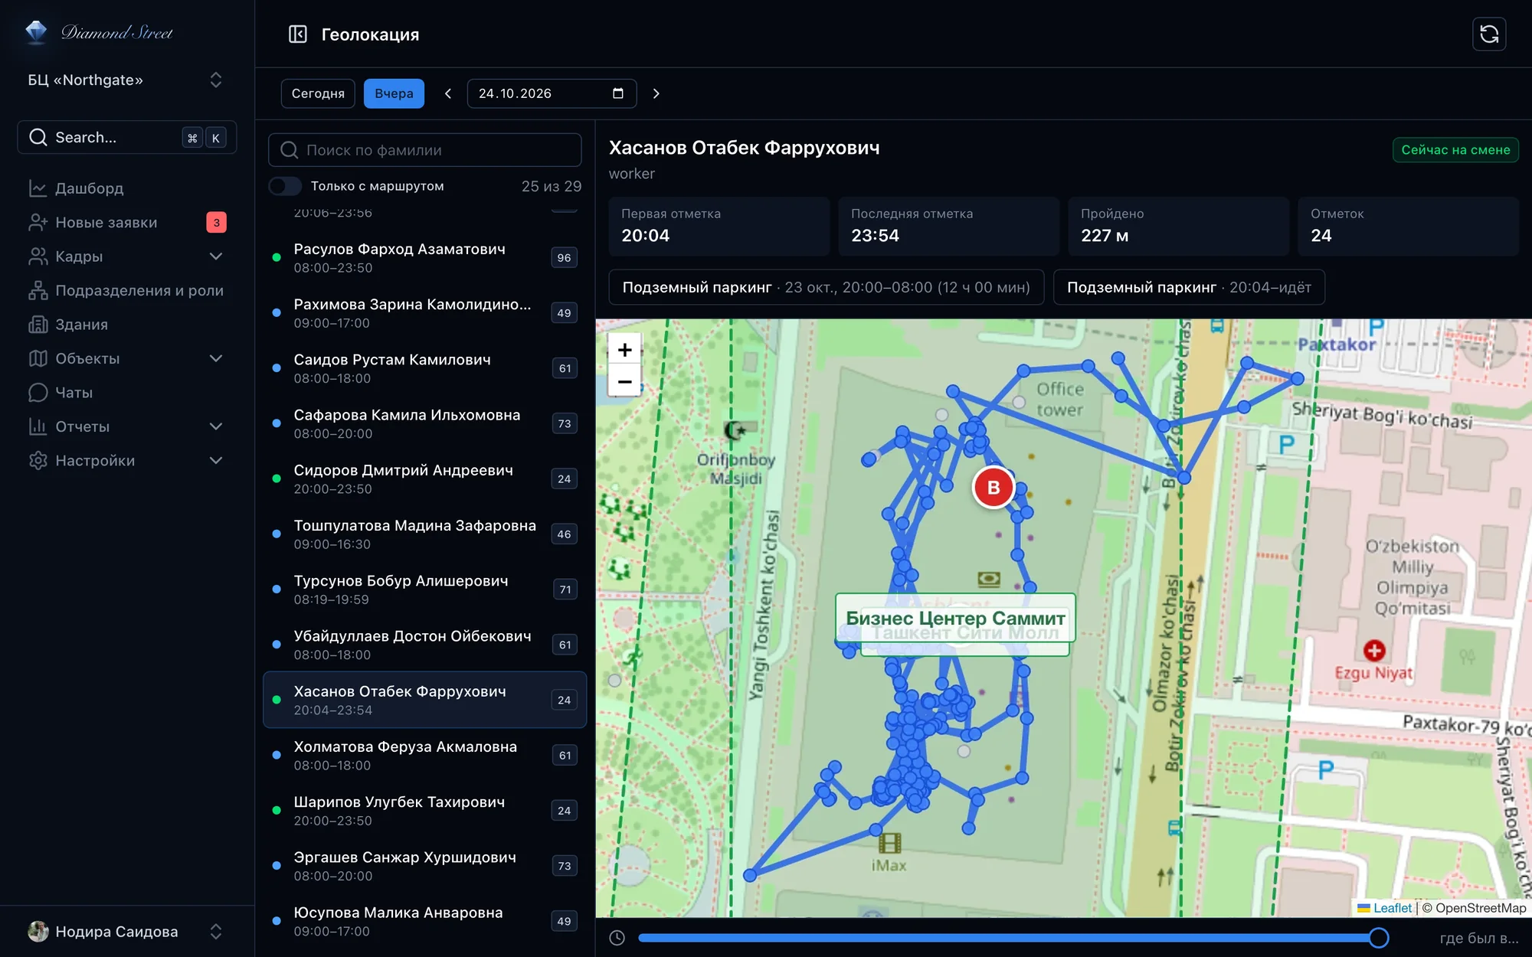
Task: Open the Leaflet link
Action: click(x=1392, y=908)
